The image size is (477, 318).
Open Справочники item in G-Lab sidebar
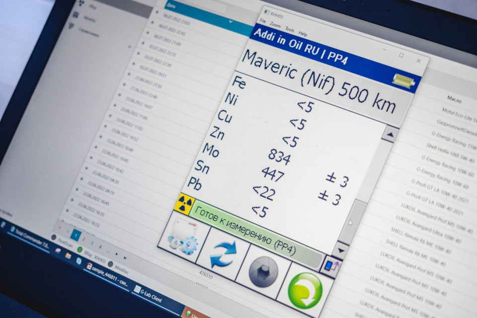(x=88, y=32)
